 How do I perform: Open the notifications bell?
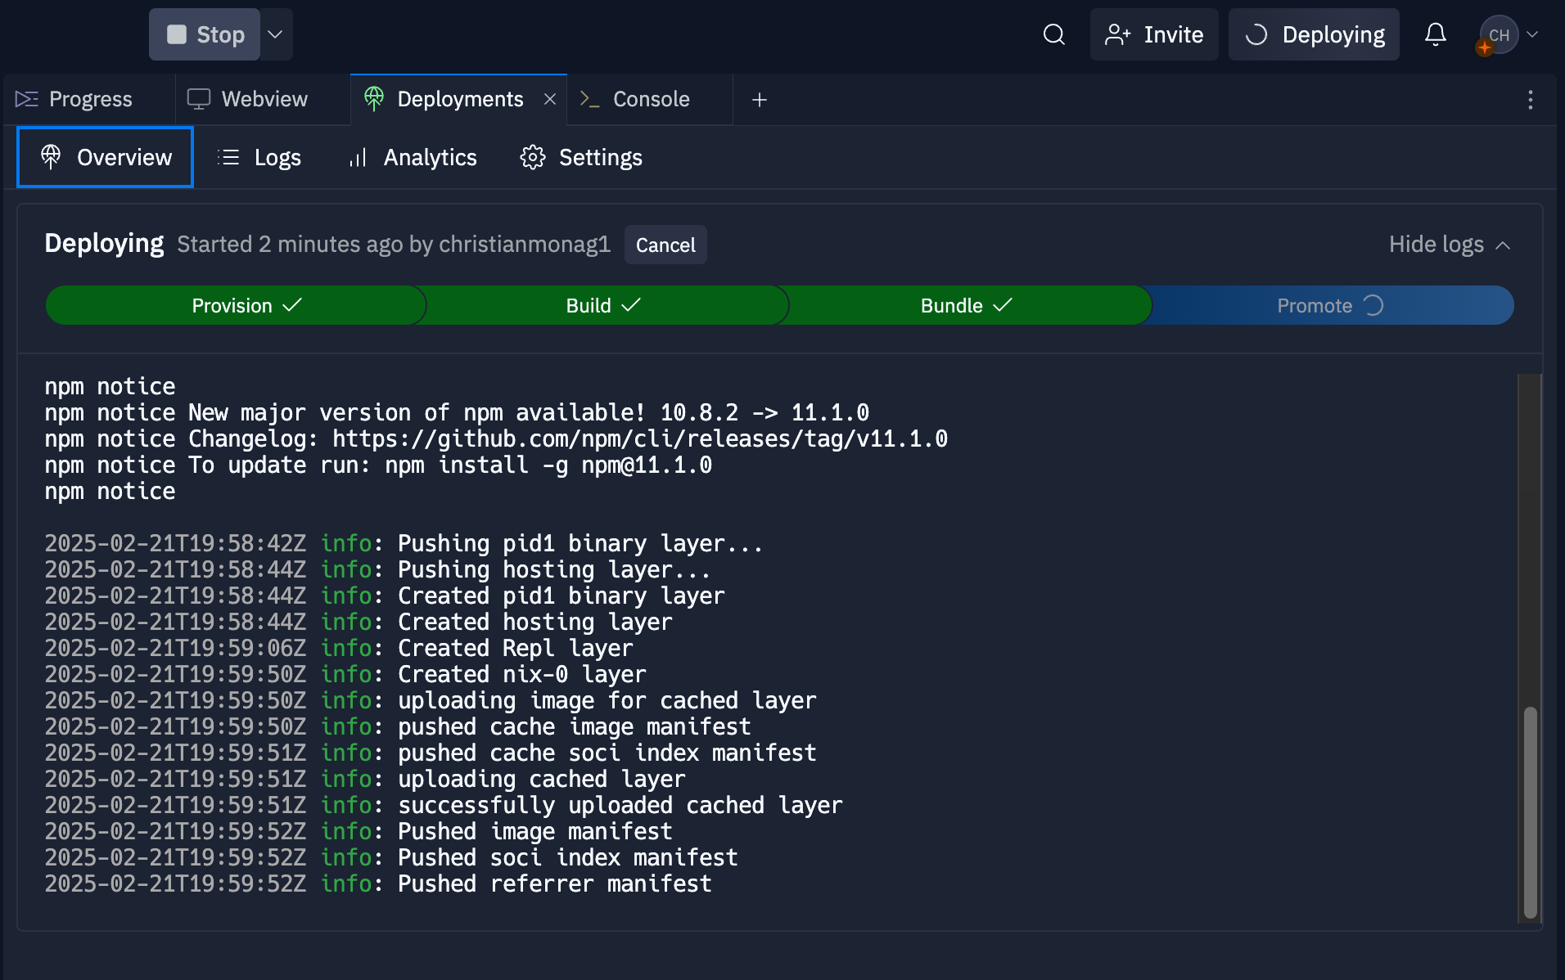coord(1436,34)
